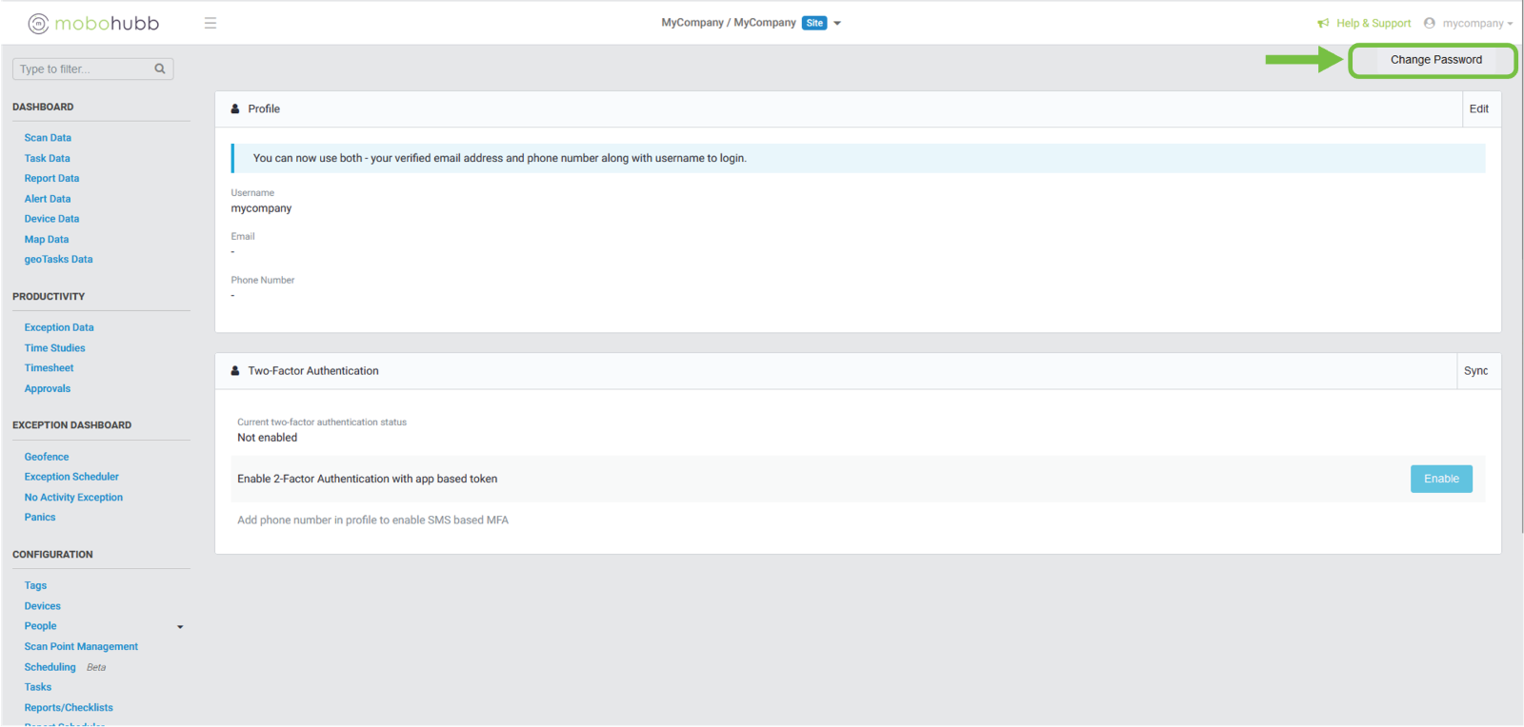Open Help & Support link
The image size is (1524, 727).
tap(1373, 24)
